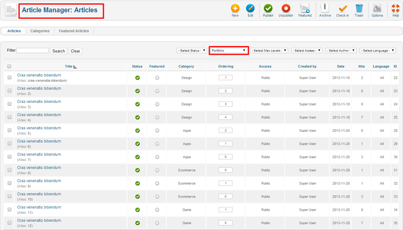Click the Check In checkmark icon

tap(343, 9)
